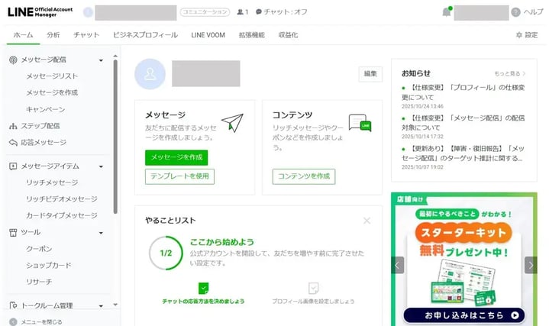This screenshot has width=549, height=326.
Task: Collapse the メッセージアイテム sidebar section
Action: pos(101,166)
